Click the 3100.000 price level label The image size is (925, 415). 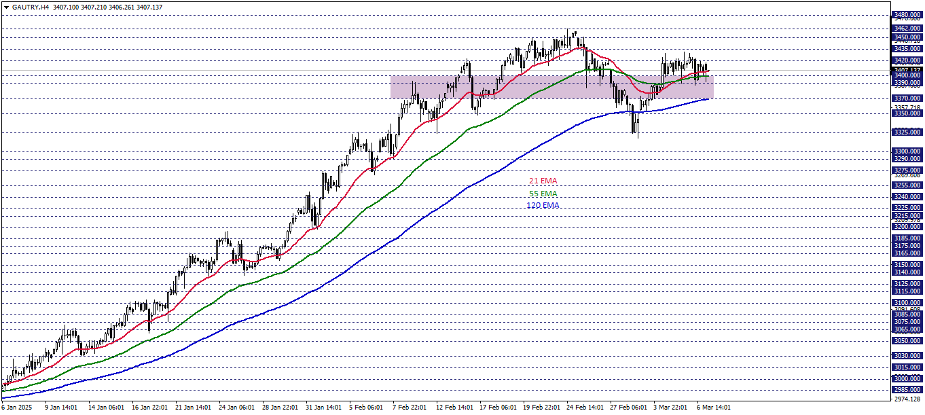[x=907, y=302]
